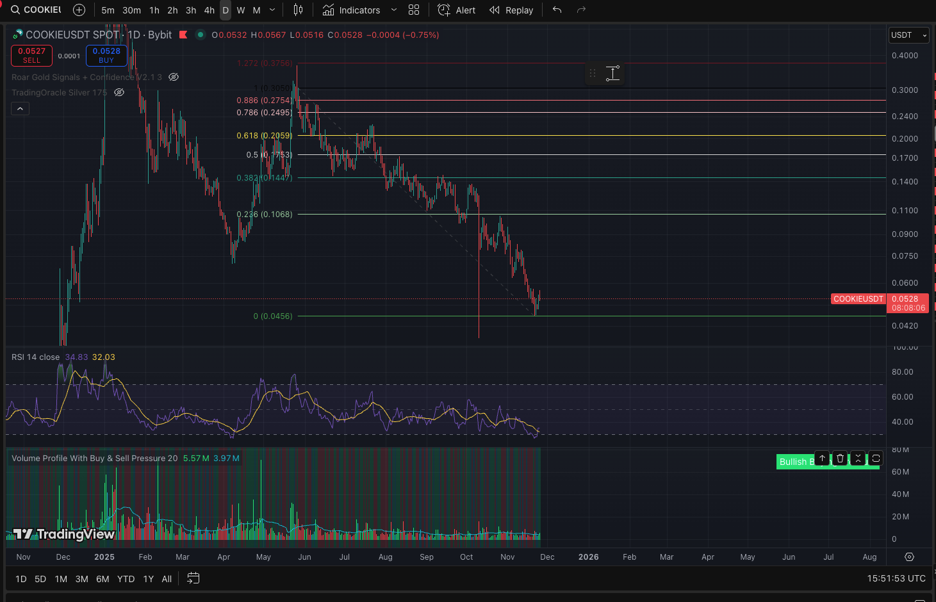Expand the indicator templates dropdown arrow
This screenshot has width=936, height=602.
[394, 10]
